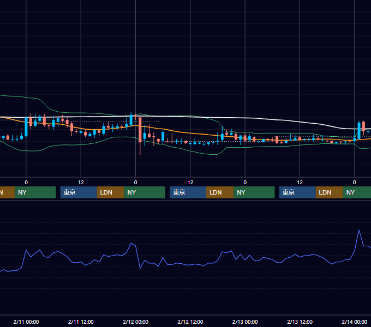Click the '2/12 00:00' date label
371x327 pixels.
click(135, 322)
